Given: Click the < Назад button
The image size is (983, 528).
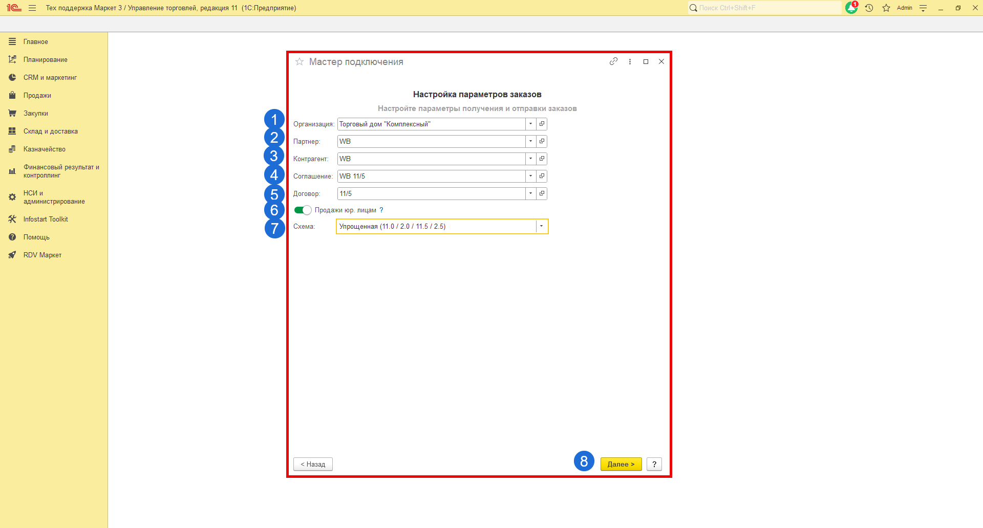Looking at the screenshot, I should [313, 464].
